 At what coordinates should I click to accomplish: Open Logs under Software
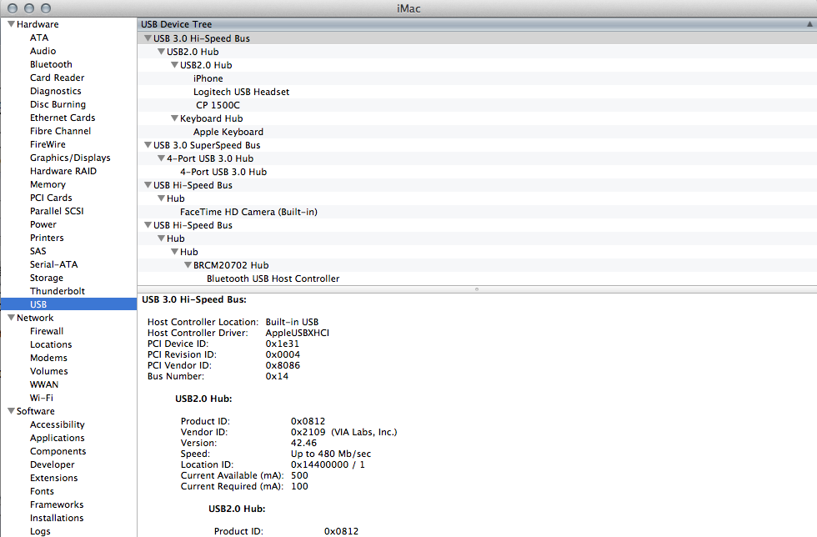[40, 531]
